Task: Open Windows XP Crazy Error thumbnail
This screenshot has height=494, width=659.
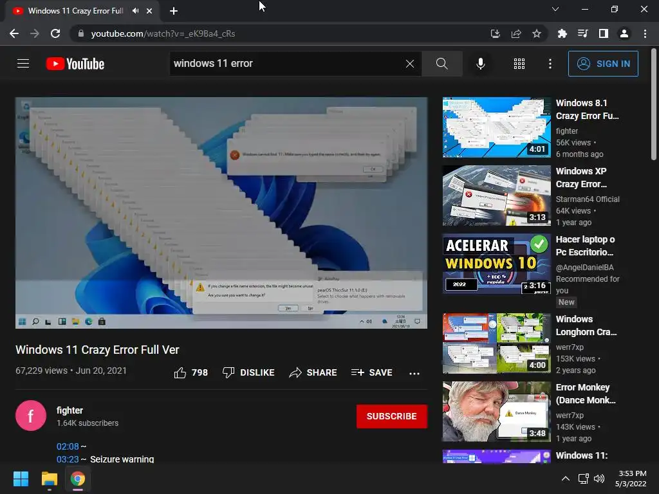Action: (x=497, y=196)
